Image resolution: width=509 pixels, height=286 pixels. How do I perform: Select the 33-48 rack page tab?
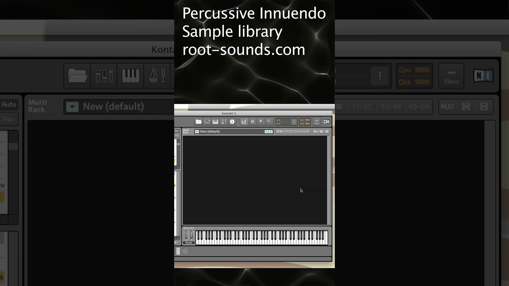click(297, 131)
